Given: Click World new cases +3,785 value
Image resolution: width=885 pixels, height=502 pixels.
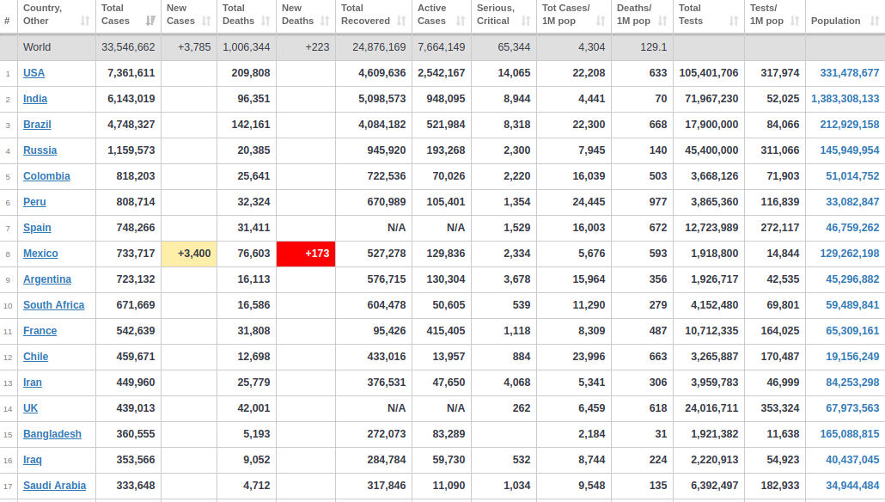Looking at the screenshot, I should pos(194,47).
